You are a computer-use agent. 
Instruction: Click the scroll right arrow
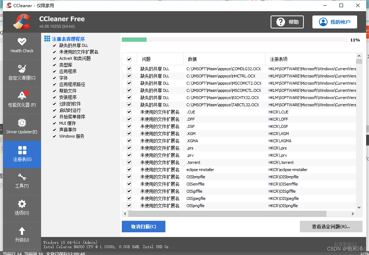[x=352, y=214]
